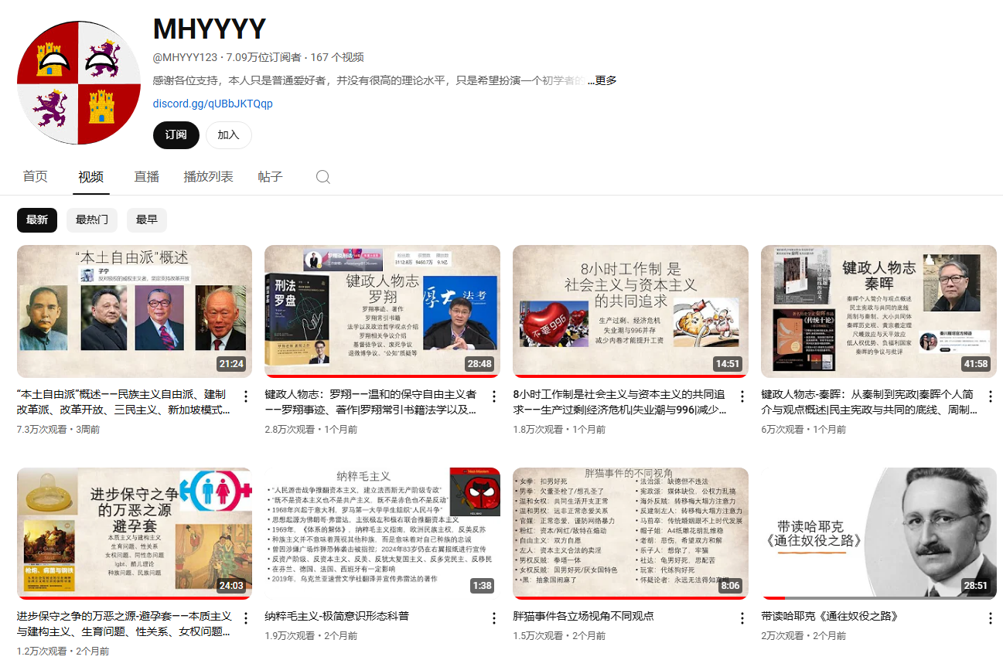This screenshot has height=660, width=1003.
Task: Click the channel search magnifier icon
Action: 323,177
